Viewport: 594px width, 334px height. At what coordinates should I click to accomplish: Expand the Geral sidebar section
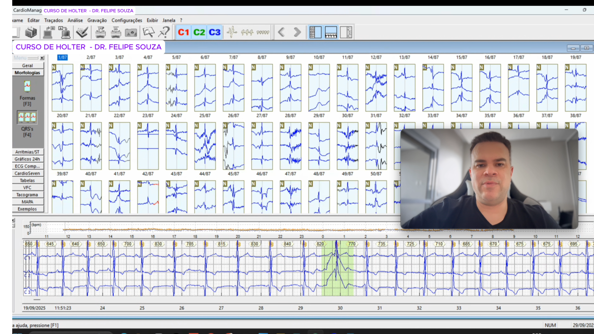28,66
